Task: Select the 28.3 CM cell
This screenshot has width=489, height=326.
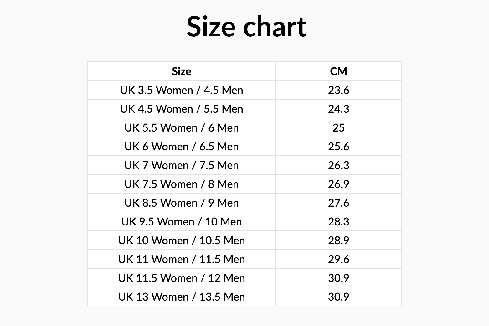Action: coord(338,222)
